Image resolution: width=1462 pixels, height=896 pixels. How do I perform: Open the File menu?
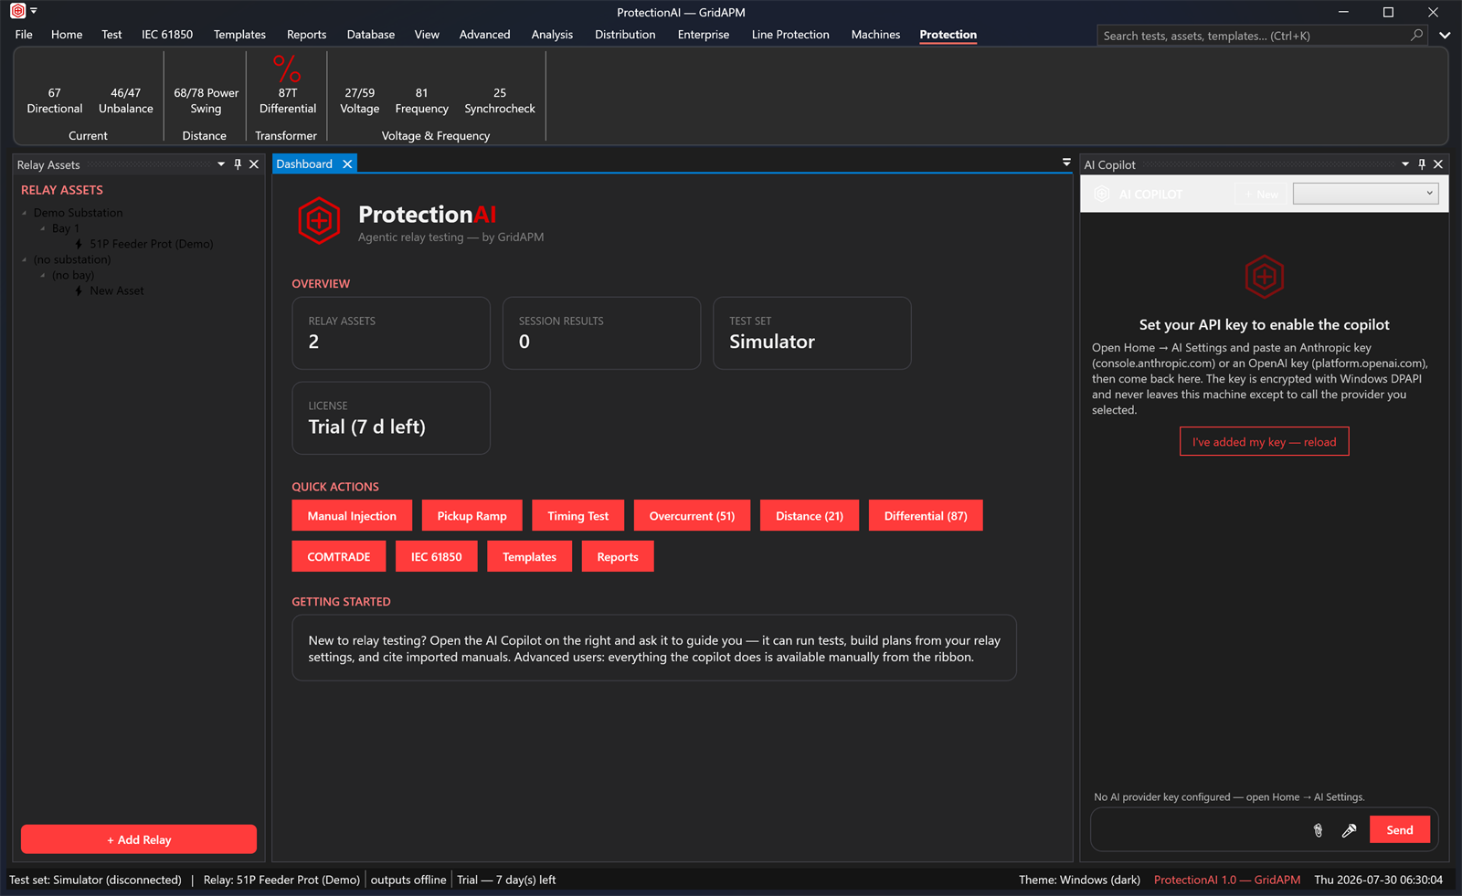point(24,35)
